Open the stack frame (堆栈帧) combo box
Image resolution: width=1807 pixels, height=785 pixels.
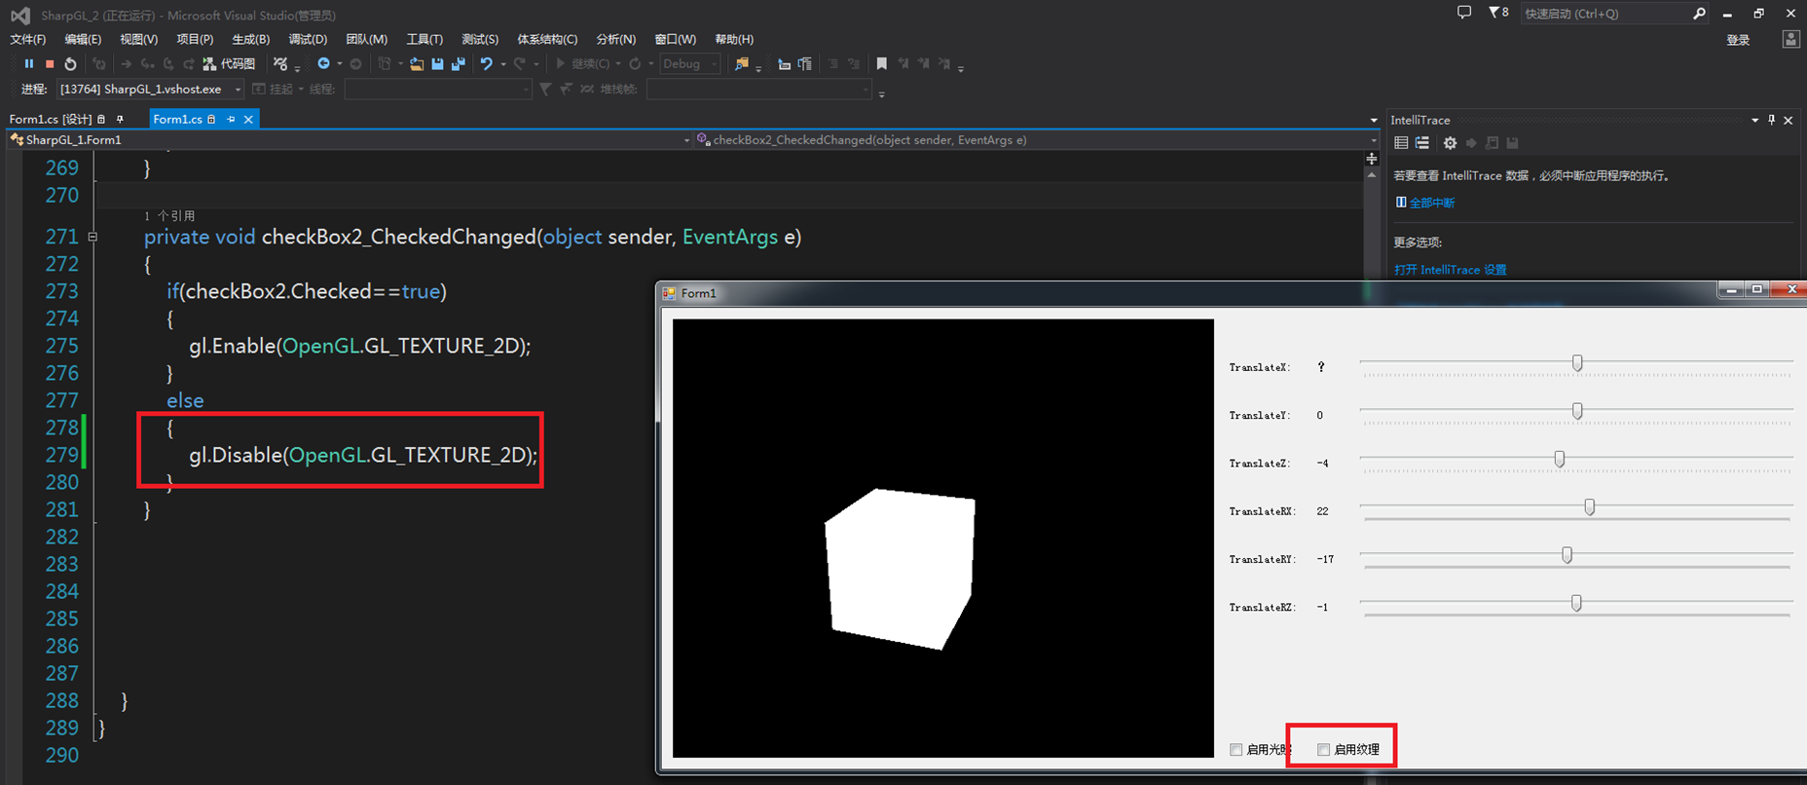pyautogui.click(x=758, y=89)
